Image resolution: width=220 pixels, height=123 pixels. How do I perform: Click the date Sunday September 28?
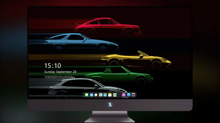(60, 72)
